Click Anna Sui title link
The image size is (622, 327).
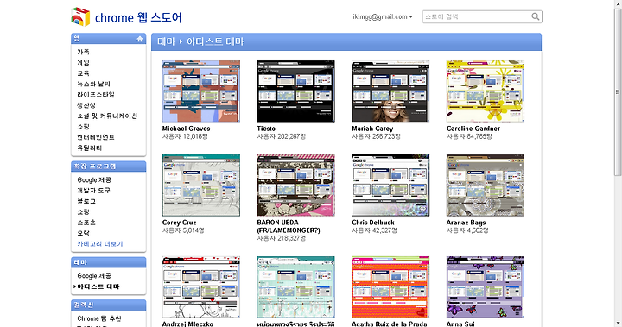460,324
